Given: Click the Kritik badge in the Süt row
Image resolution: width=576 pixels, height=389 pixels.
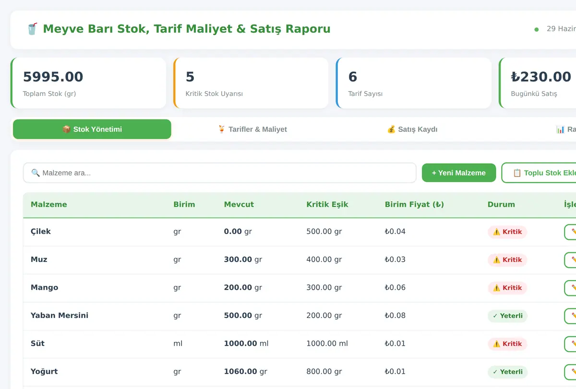Looking at the screenshot, I should pos(507,344).
